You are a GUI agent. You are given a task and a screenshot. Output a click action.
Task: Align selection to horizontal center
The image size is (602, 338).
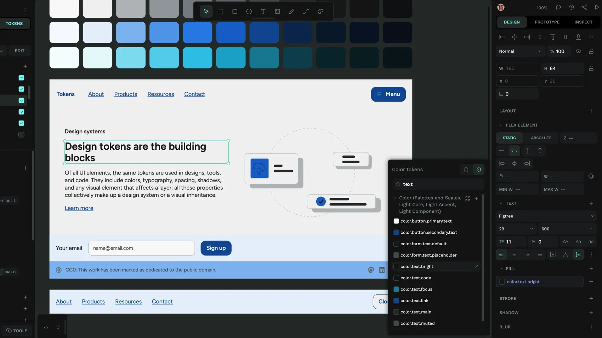tap(514, 37)
